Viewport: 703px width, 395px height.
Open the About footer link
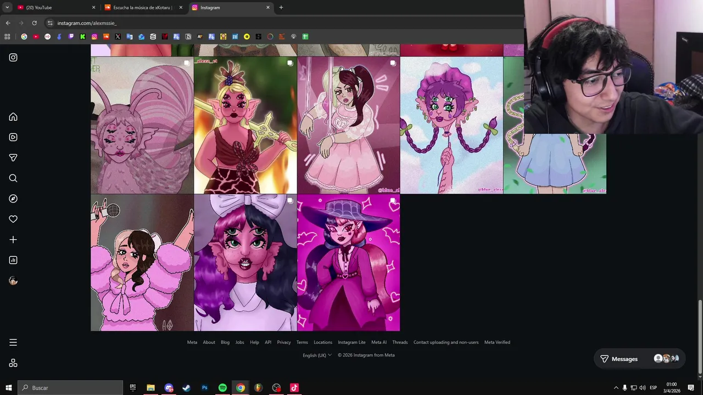[x=209, y=342]
